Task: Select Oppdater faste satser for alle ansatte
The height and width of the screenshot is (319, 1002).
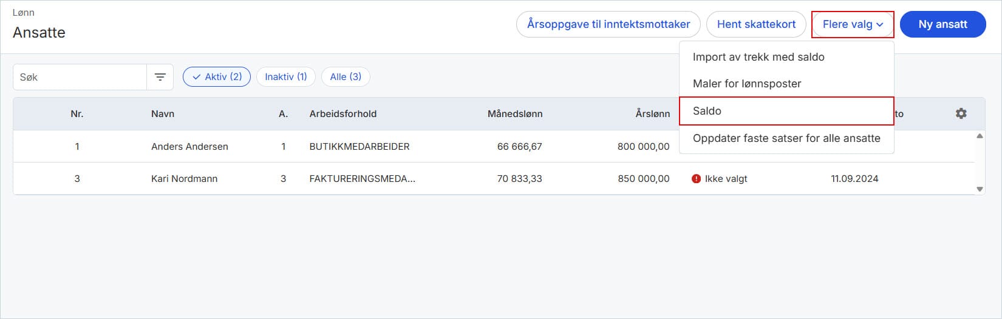Action: (786, 138)
